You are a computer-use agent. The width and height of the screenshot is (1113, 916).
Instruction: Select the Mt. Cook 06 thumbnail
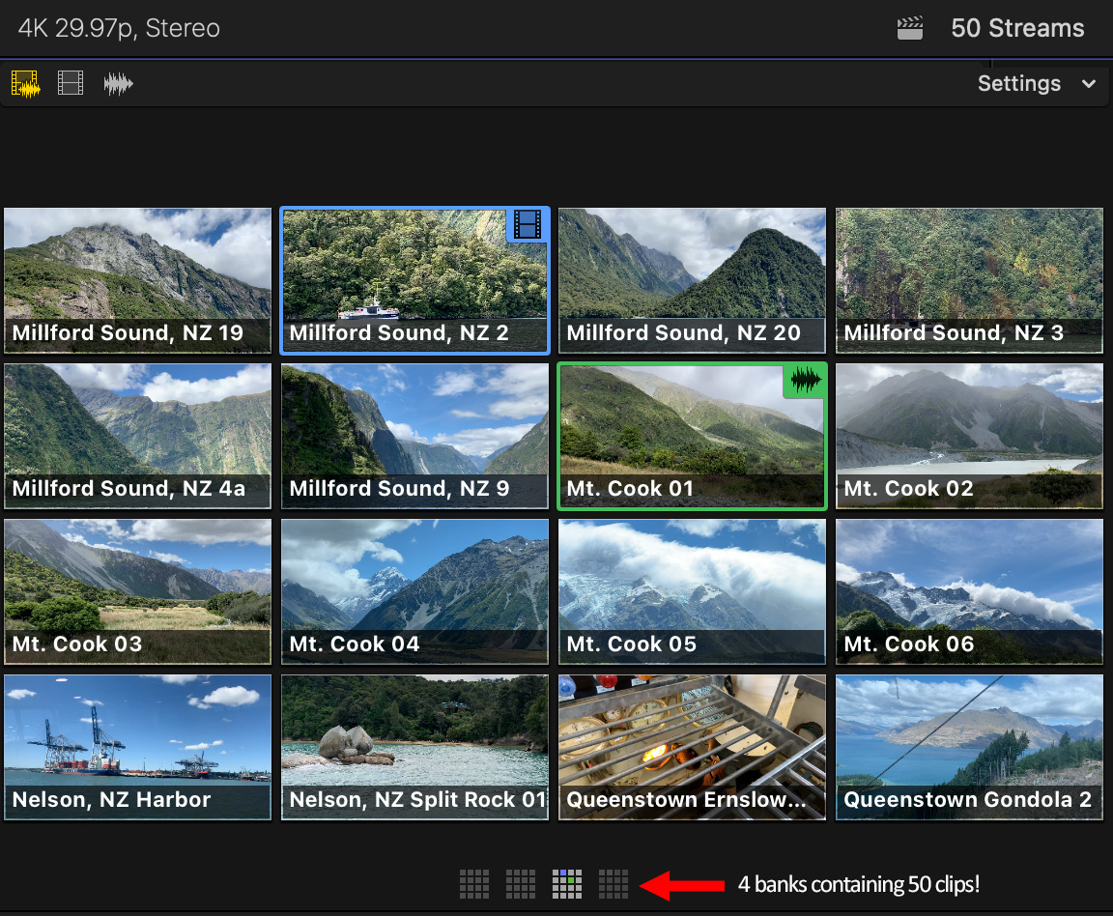click(969, 591)
